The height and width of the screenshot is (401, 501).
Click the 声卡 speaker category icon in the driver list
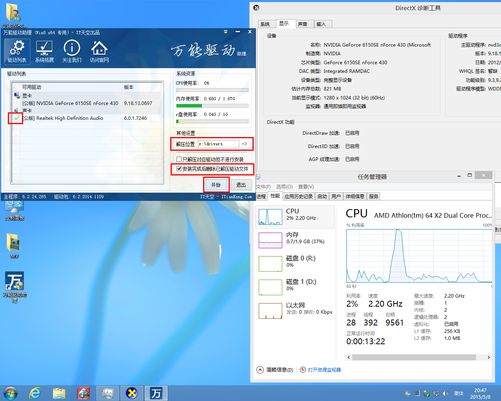(16, 110)
